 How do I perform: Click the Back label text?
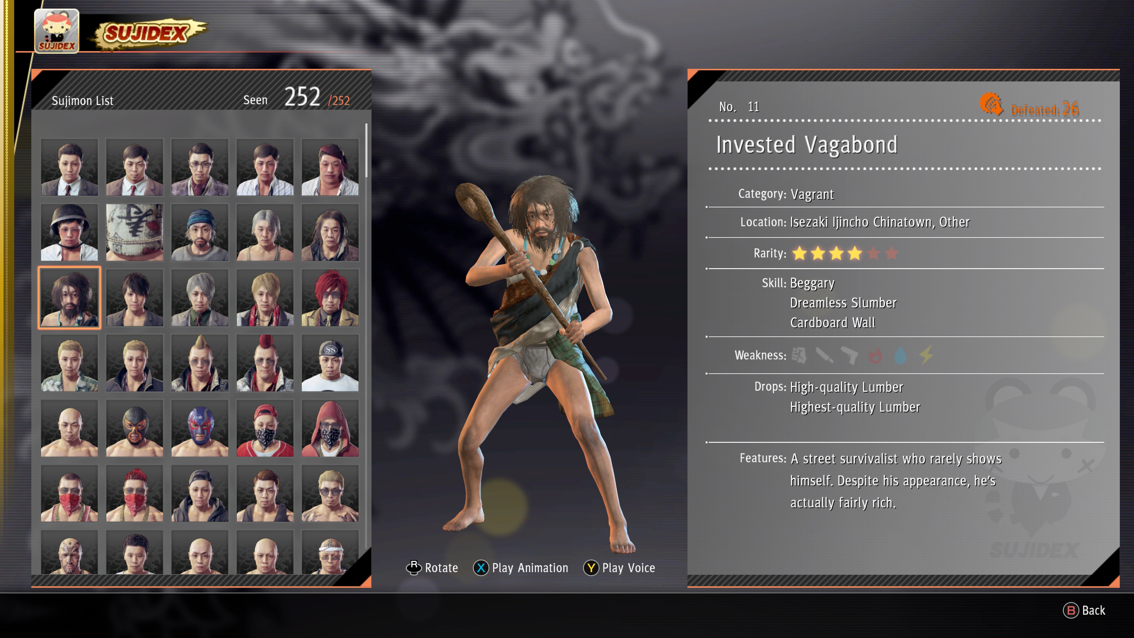pyautogui.click(x=1094, y=610)
